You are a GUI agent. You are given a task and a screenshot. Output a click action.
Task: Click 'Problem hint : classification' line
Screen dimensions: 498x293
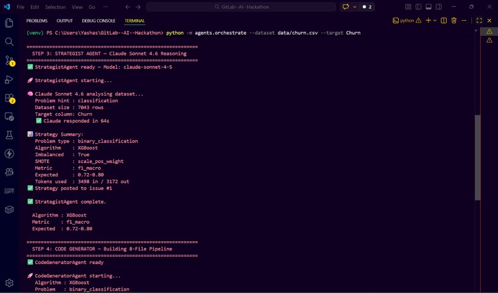tap(76, 101)
